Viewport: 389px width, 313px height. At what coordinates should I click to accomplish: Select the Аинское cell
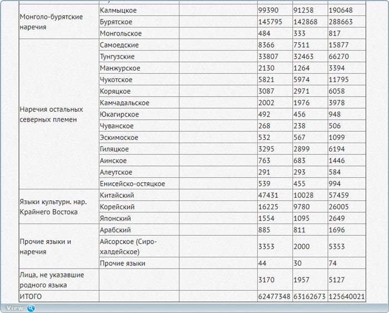pyautogui.click(x=139, y=160)
